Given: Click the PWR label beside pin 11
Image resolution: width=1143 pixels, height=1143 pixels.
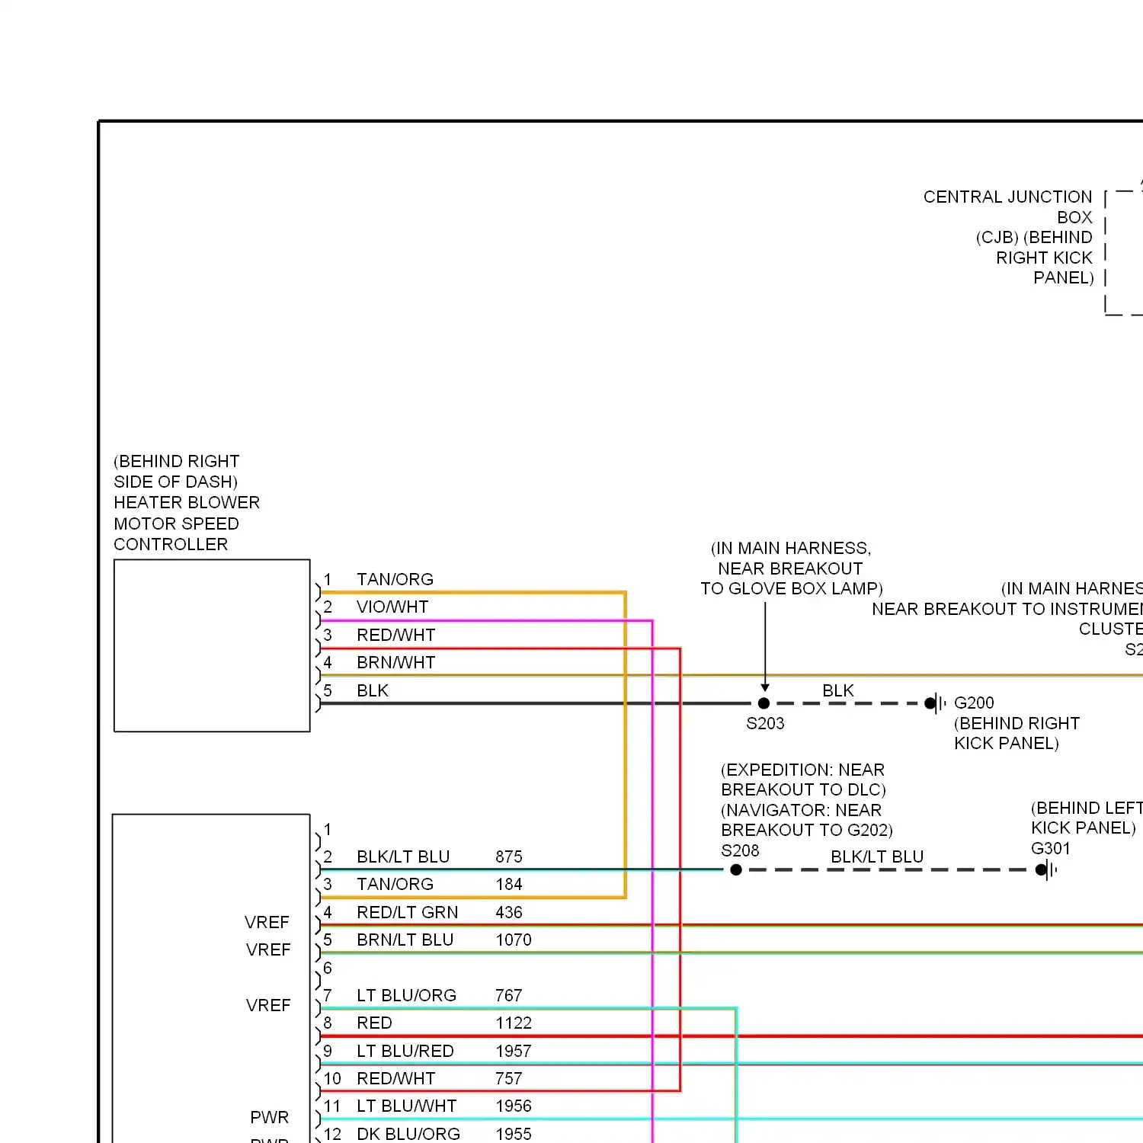Looking at the screenshot, I should tap(269, 1117).
